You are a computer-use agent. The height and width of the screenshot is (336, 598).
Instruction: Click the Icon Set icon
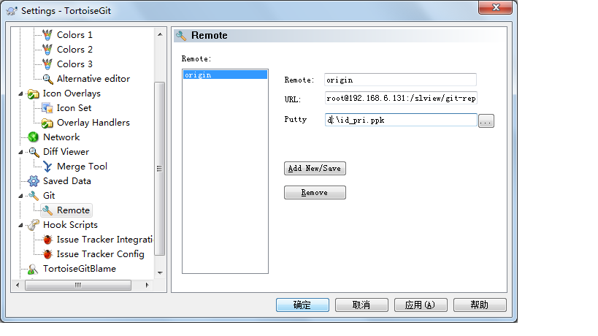[x=47, y=108]
